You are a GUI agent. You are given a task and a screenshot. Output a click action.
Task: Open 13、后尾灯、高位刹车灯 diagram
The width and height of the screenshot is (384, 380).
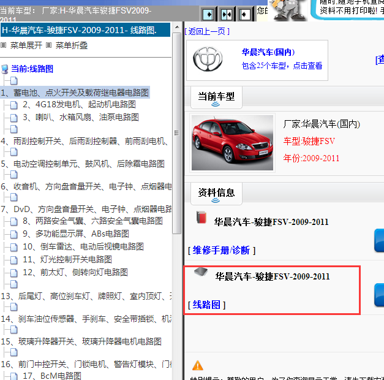(x=86, y=297)
